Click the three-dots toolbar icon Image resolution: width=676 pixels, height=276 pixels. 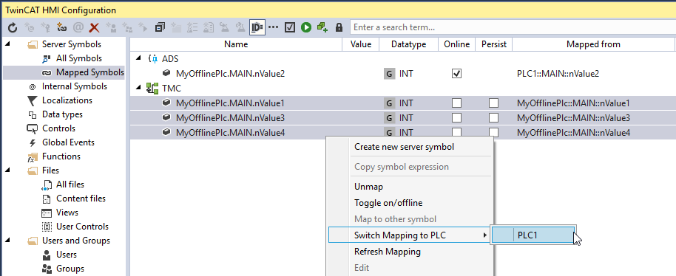coord(274,27)
